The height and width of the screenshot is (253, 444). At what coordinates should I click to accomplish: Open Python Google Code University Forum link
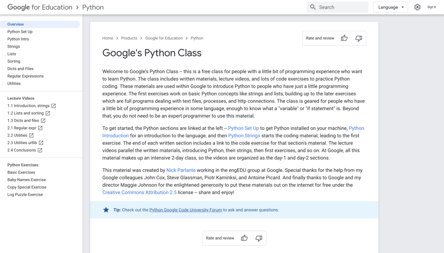[186, 210]
